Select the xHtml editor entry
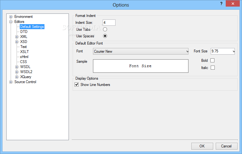Image resolution: width=242 pixels, height=154 pixels. [x=24, y=57]
